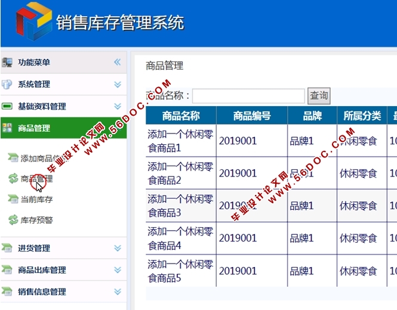Viewport: 397px width, 310px height.
Task: Click 品牌1 in the 商品5 row
Action: coord(301,271)
